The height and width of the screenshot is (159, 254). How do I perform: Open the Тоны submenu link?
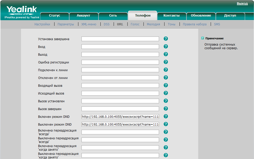tap(171, 24)
